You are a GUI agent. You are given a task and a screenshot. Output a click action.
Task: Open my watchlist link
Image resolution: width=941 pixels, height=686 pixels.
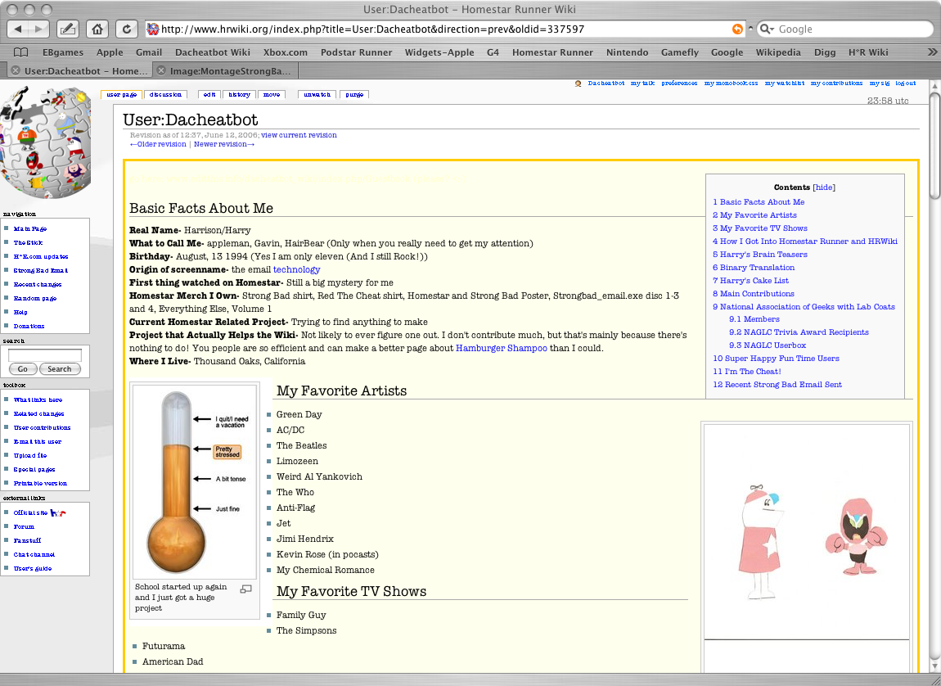(x=785, y=83)
